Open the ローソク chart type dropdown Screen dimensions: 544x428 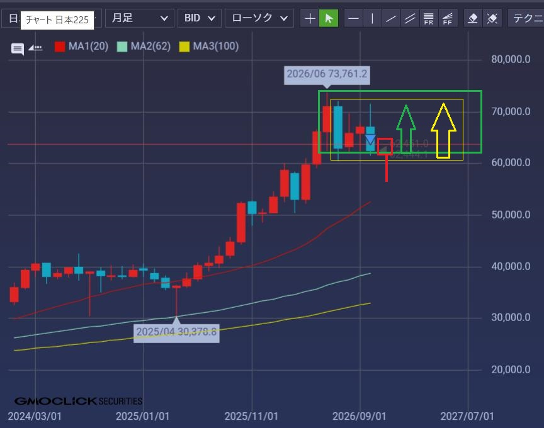(x=259, y=18)
